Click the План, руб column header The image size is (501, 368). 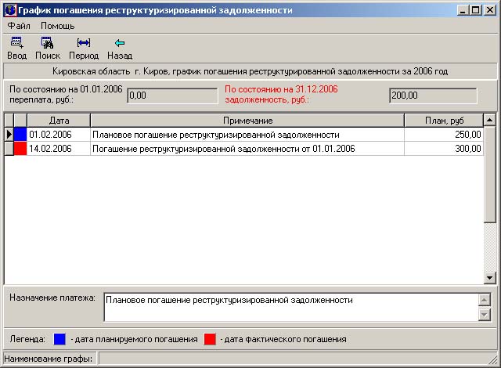[x=443, y=121]
